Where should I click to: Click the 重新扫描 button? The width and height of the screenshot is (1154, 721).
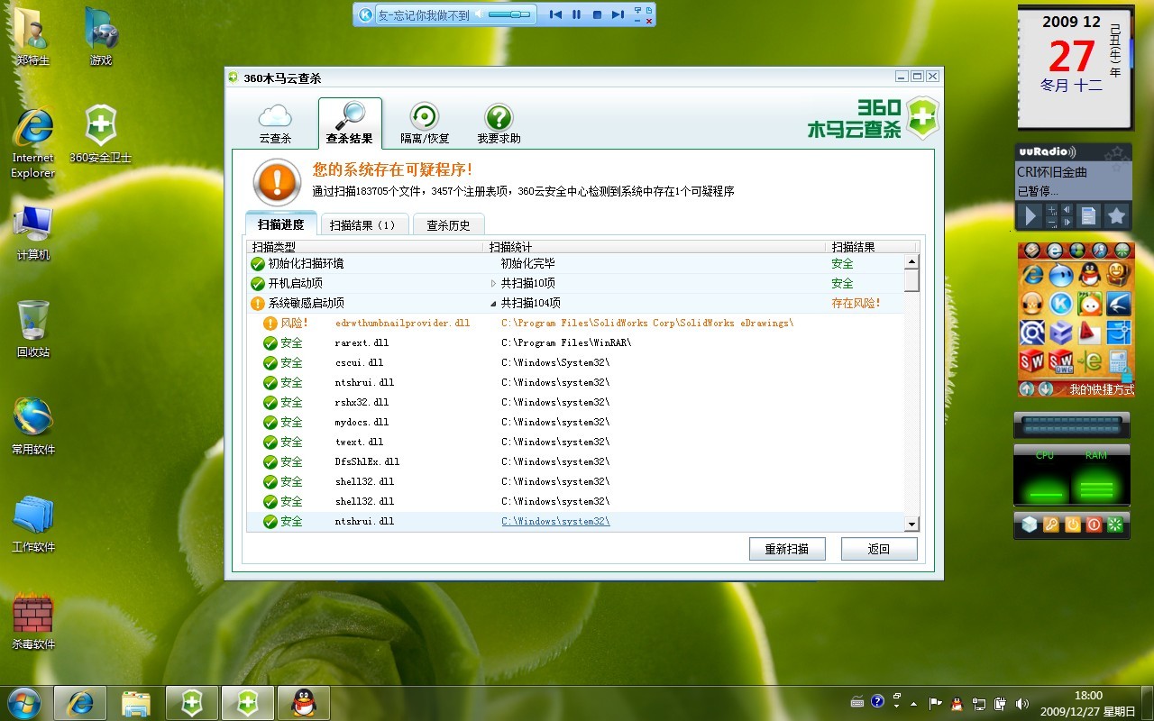coord(787,549)
